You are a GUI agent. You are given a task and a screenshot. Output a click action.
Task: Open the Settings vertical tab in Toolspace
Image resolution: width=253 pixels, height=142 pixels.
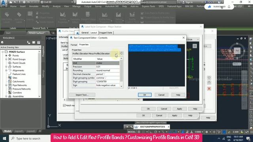coord(43,74)
